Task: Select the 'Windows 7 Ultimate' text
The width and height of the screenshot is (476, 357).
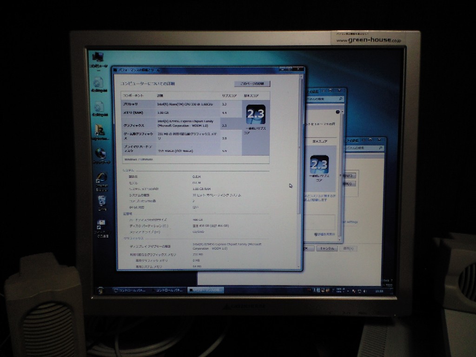Action: (139, 159)
